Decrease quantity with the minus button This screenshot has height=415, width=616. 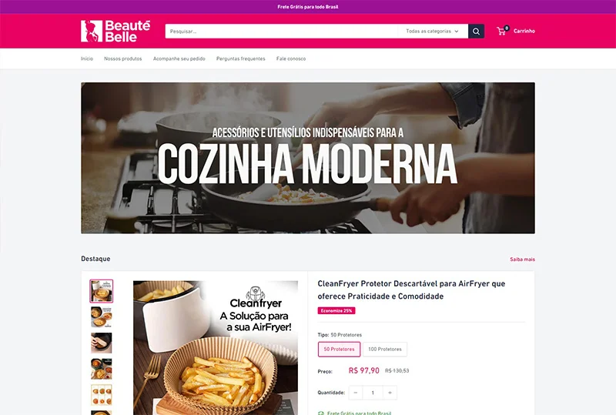pyautogui.click(x=356, y=392)
